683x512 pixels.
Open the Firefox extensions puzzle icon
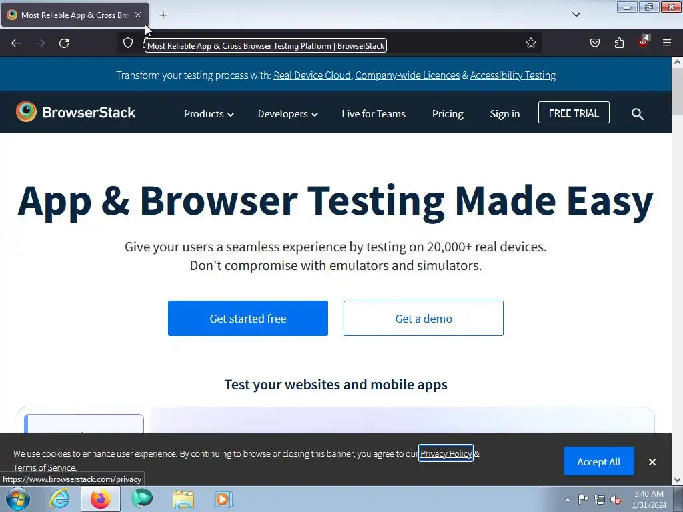[619, 43]
